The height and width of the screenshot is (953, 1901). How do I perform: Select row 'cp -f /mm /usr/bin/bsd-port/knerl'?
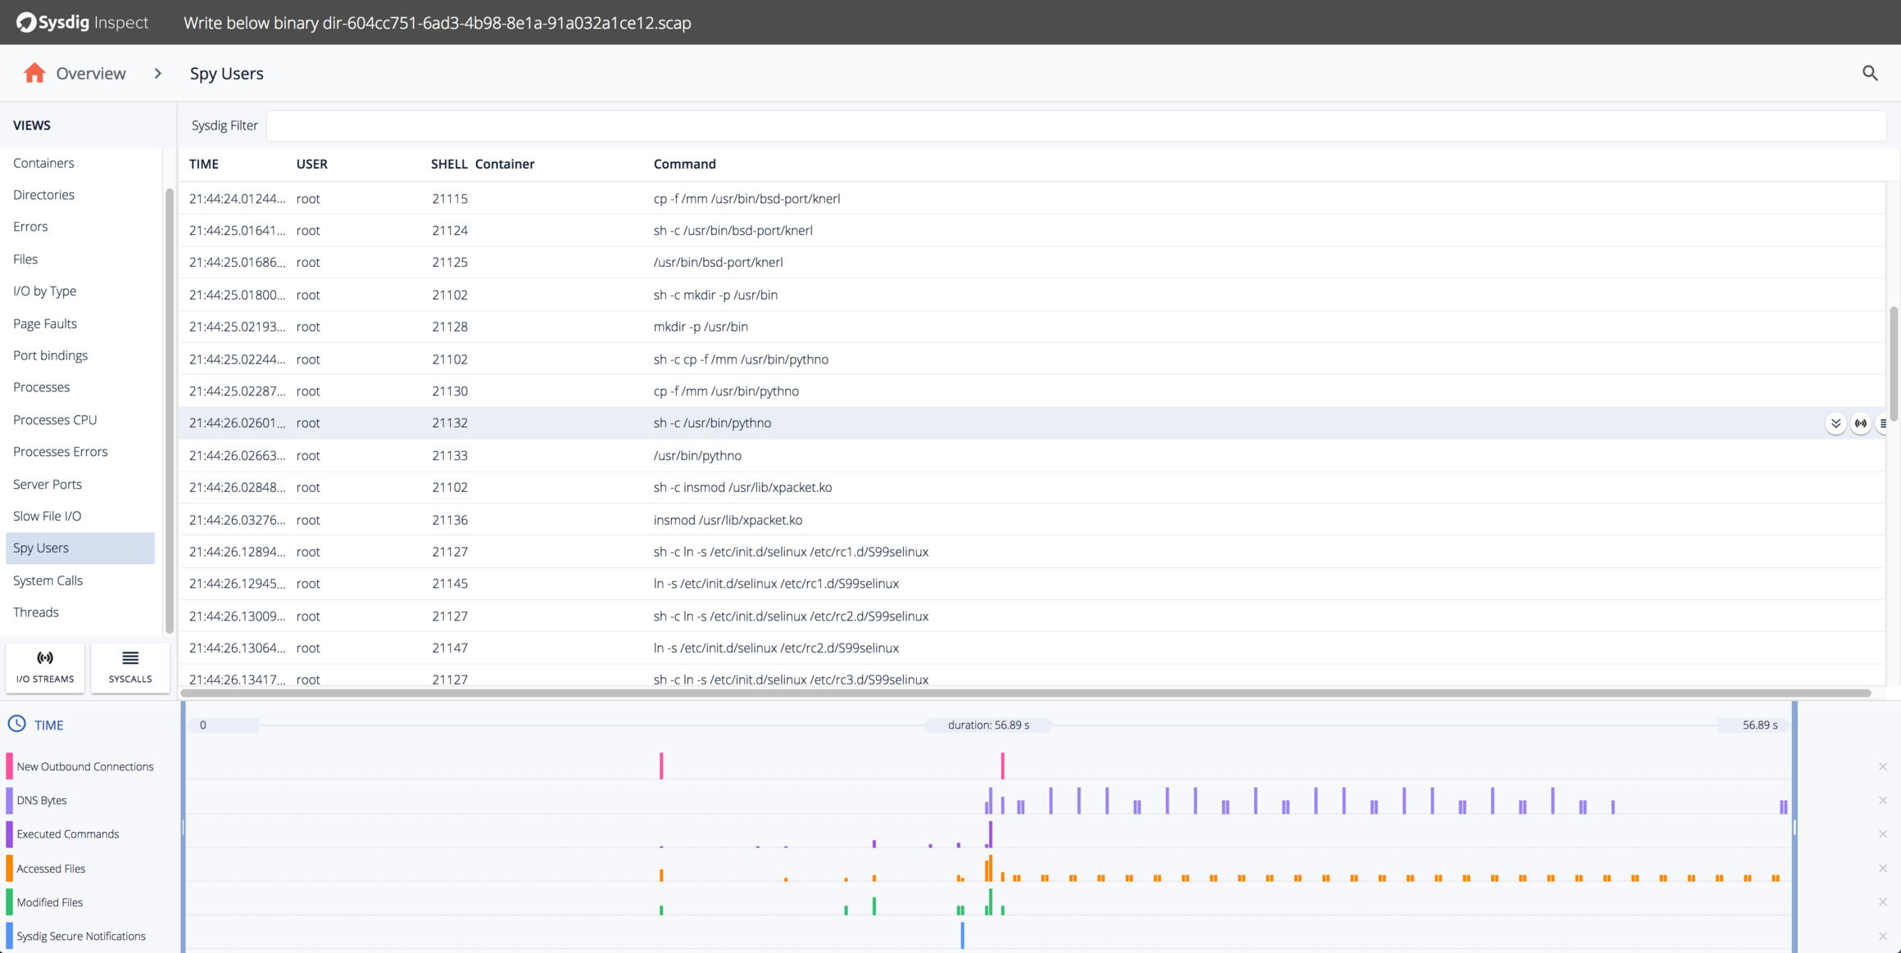click(x=1032, y=198)
